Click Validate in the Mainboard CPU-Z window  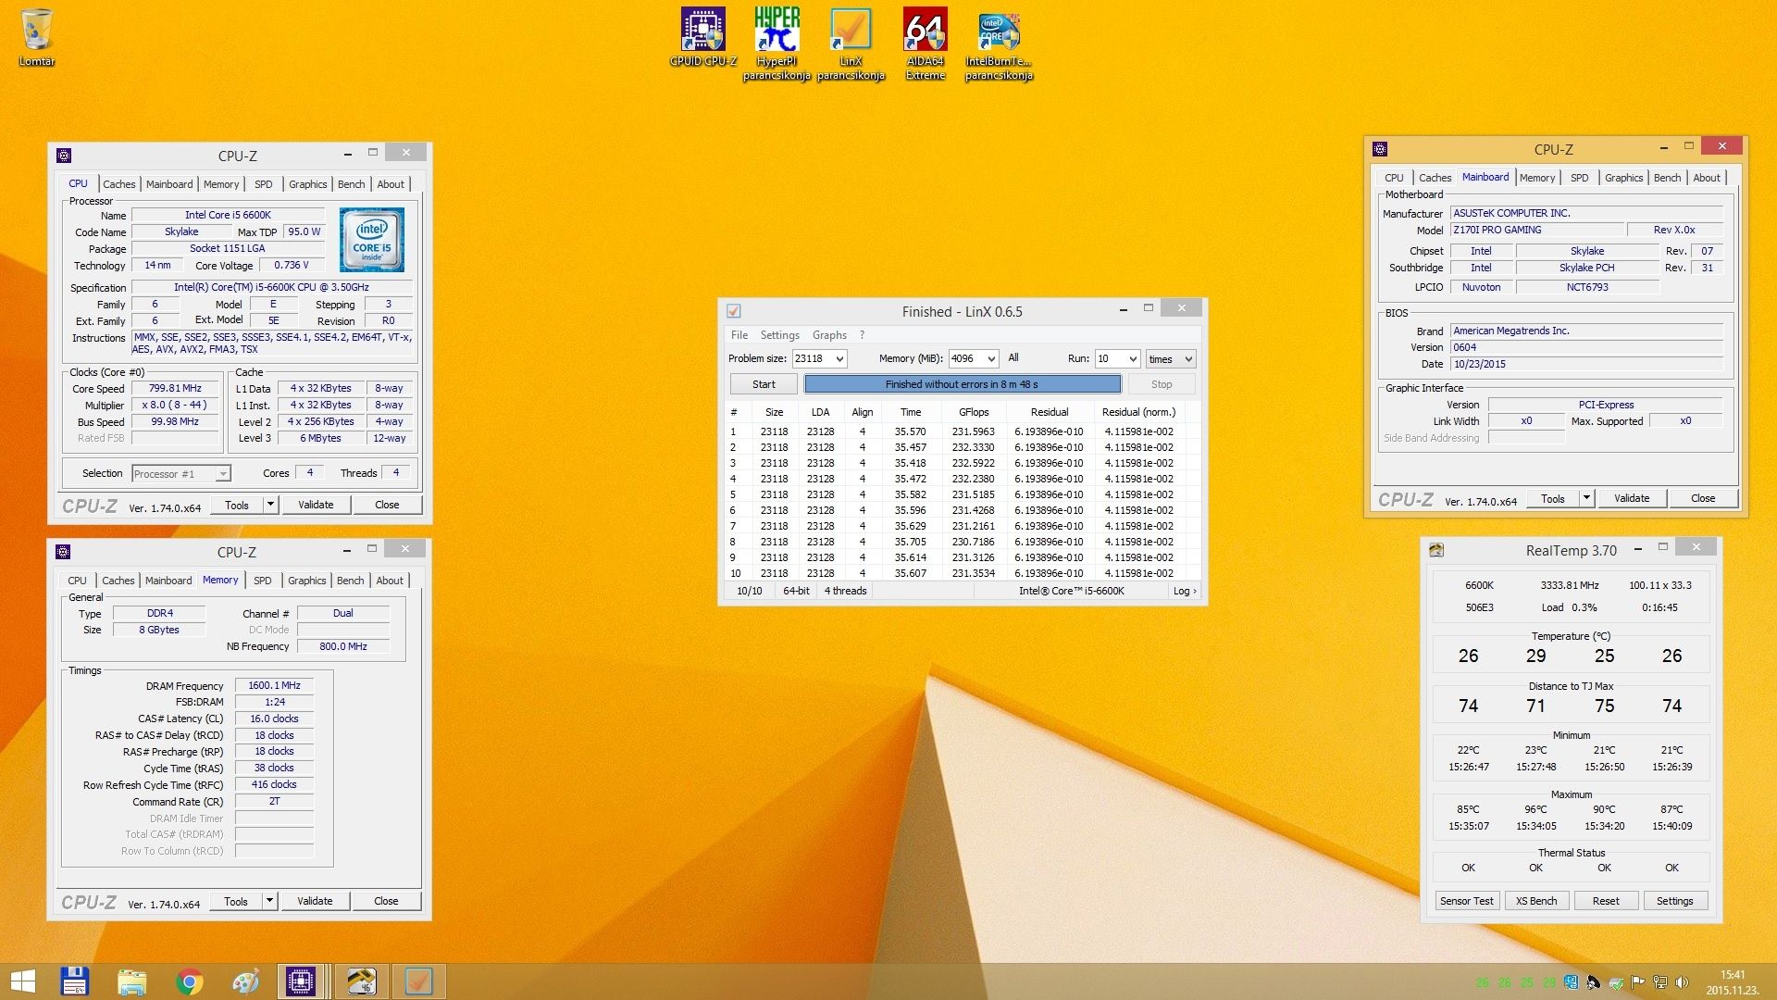[1632, 498]
